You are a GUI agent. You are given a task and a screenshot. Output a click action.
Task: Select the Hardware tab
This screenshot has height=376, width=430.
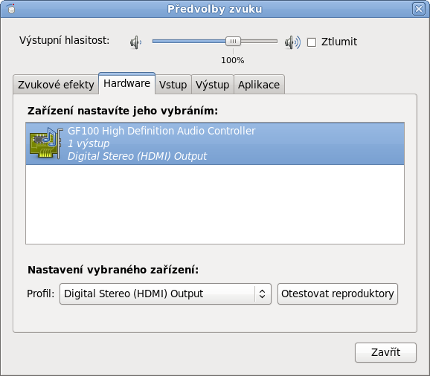tap(127, 83)
